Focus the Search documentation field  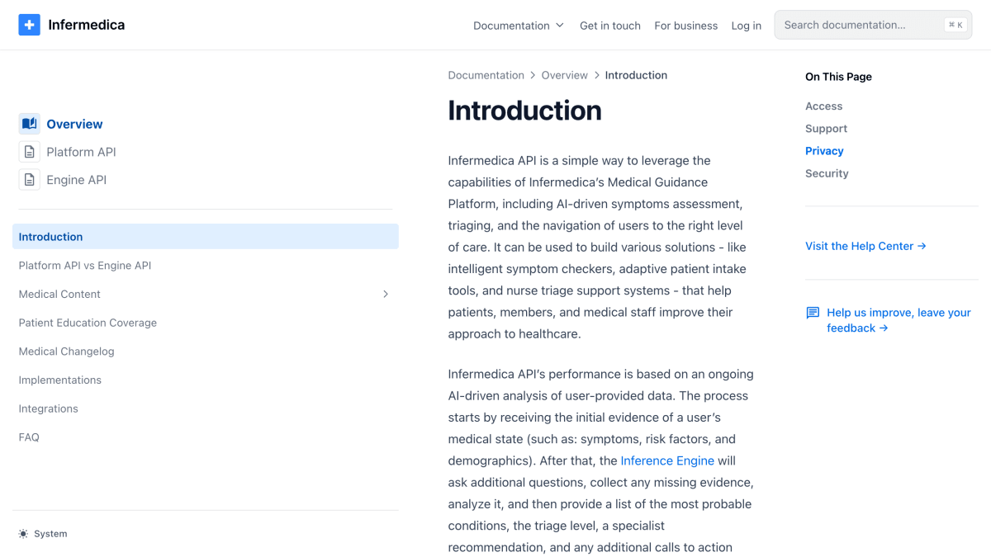[x=873, y=25]
